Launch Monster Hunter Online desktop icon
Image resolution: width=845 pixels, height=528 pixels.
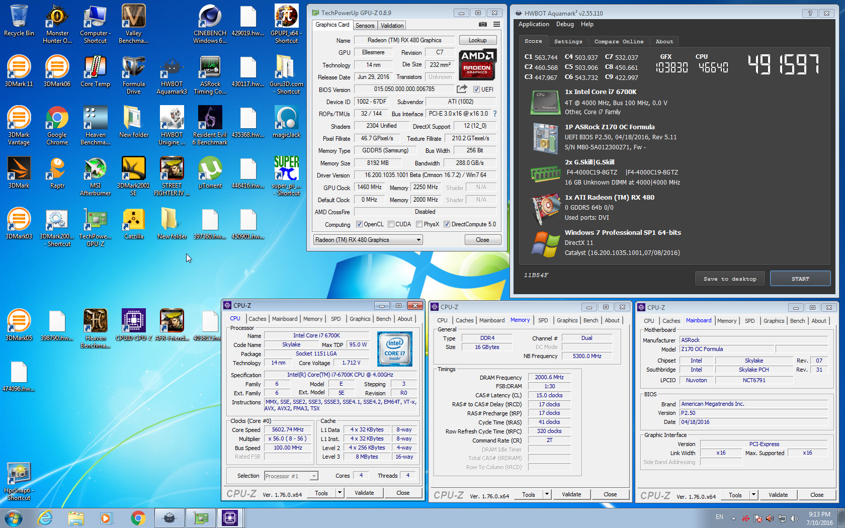coord(57,24)
